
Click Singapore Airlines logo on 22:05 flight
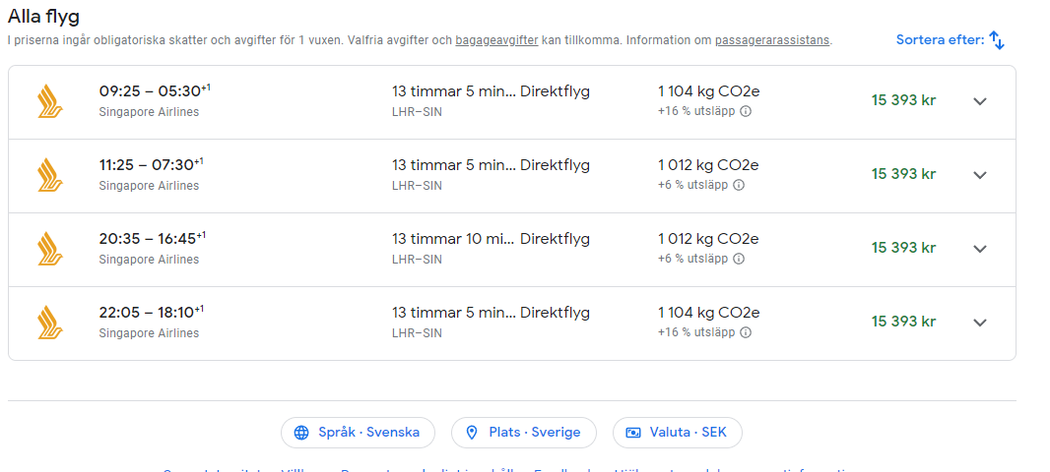tap(50, 323)
